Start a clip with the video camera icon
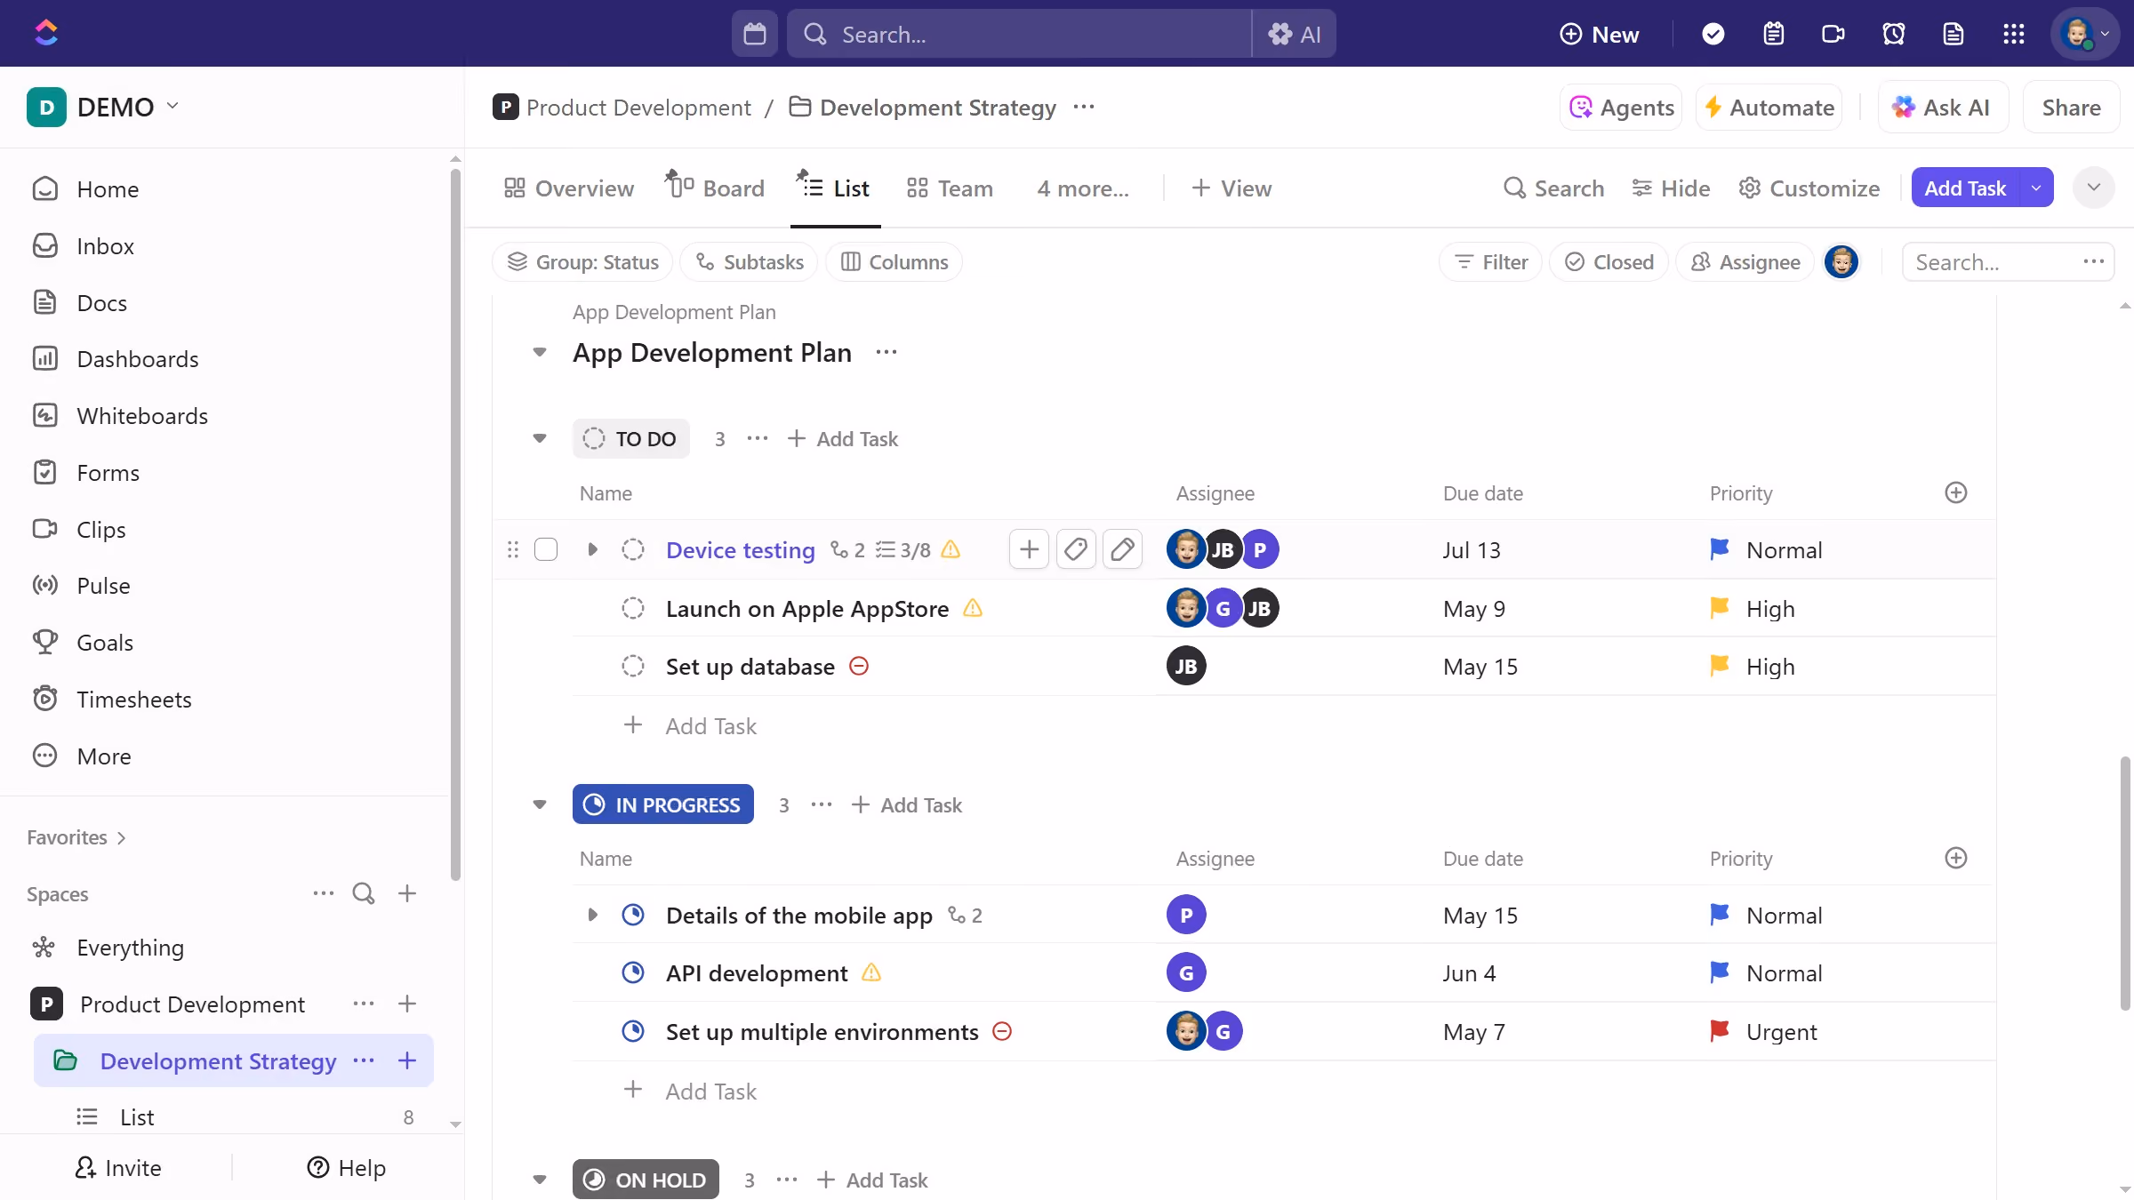Viewport: 2134px width, 1200px height. (1833, 34)
